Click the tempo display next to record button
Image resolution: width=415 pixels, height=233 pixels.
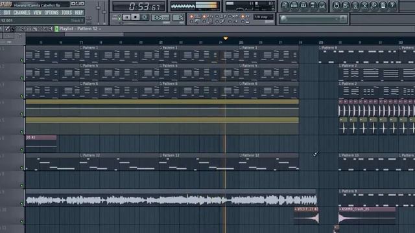160,17
